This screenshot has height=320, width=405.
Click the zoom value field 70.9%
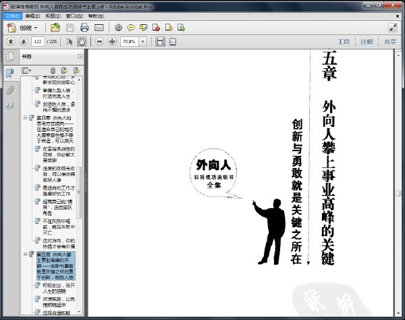click(130, 42)
